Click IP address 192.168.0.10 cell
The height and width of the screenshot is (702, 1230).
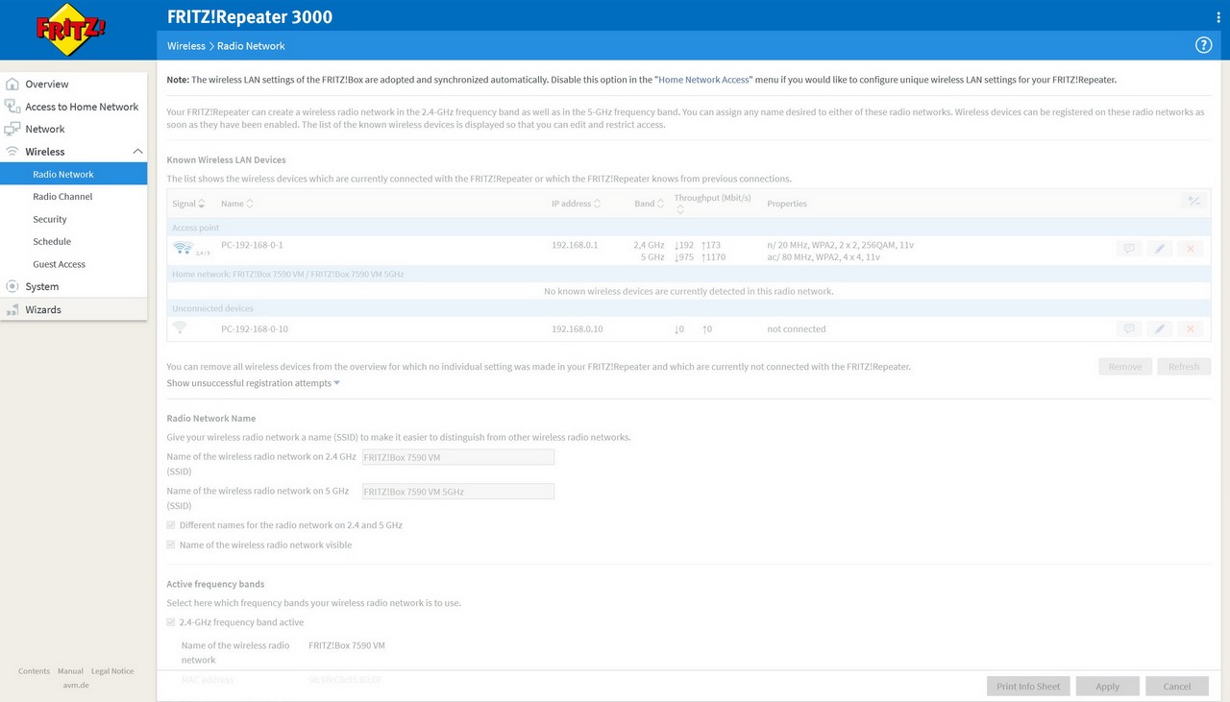[x=578, y=328]
